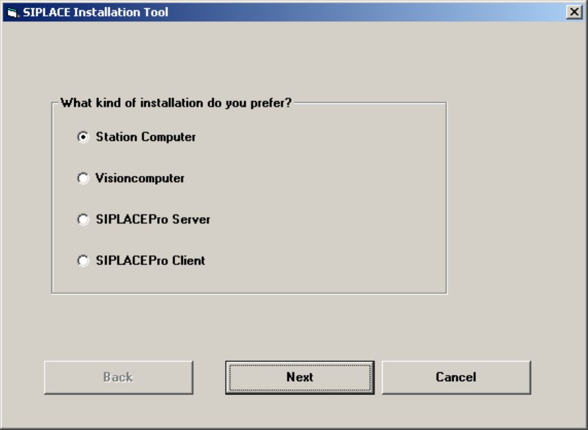Screen dimensions: 588x430
Task: Click blank dialog area right of the options group
Action: click(x=515, y=199)
